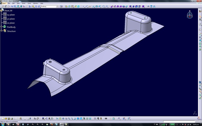
Task: Click the Fit All In icon
Action: [60, 119]
